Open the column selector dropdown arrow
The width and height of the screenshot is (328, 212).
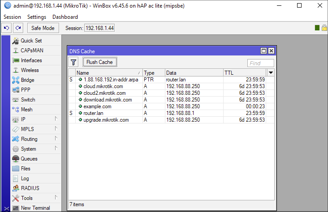click(x=271, y=73)
